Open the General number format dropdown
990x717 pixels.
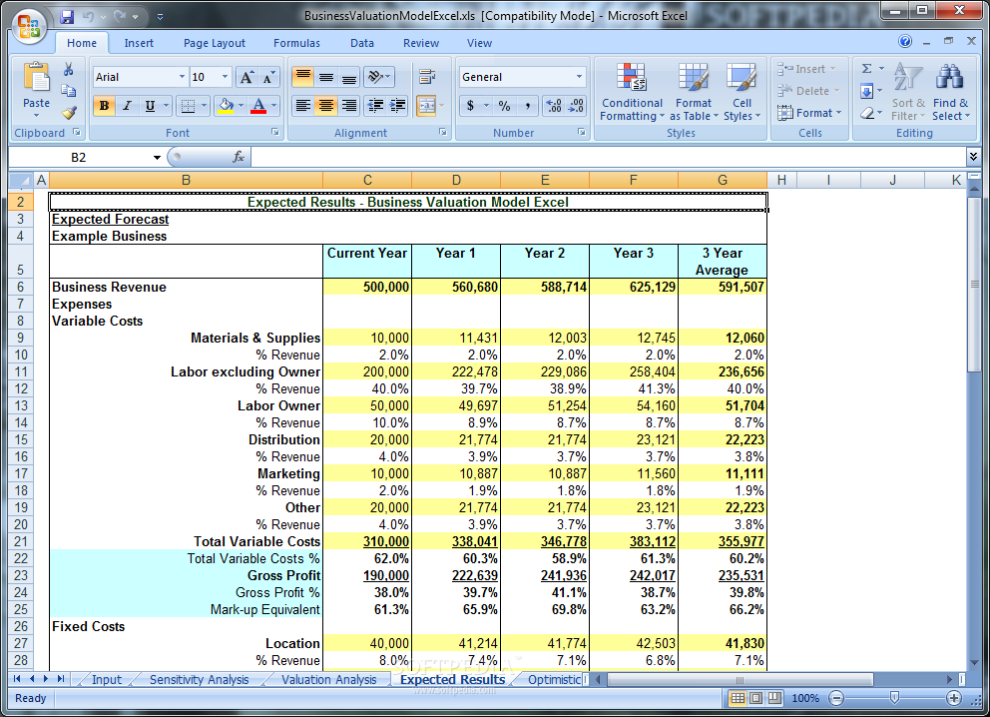[x=579, y=77]
